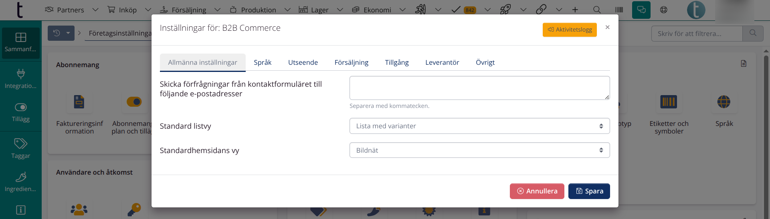Viewport: 770px width, 219px height.
Task: Expand the Ekonomi dropdown chevron
Action: click(x=402, y=10)
